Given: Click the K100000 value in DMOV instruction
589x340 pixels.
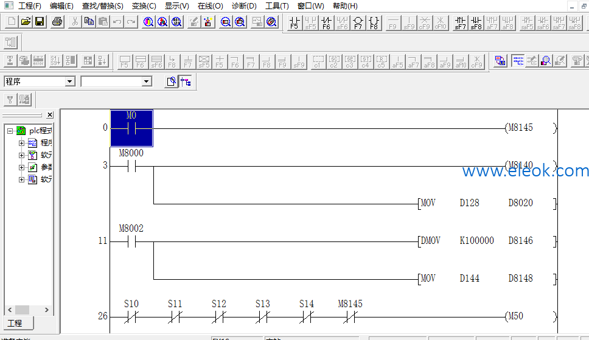Looking at the screenshot, I should tap(476, 240).
